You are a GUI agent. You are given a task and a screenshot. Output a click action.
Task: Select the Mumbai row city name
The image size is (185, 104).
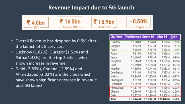pos(115,69)
